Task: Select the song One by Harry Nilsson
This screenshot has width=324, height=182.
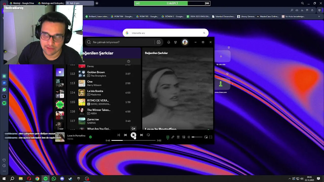Action: [x=104, y=83]
